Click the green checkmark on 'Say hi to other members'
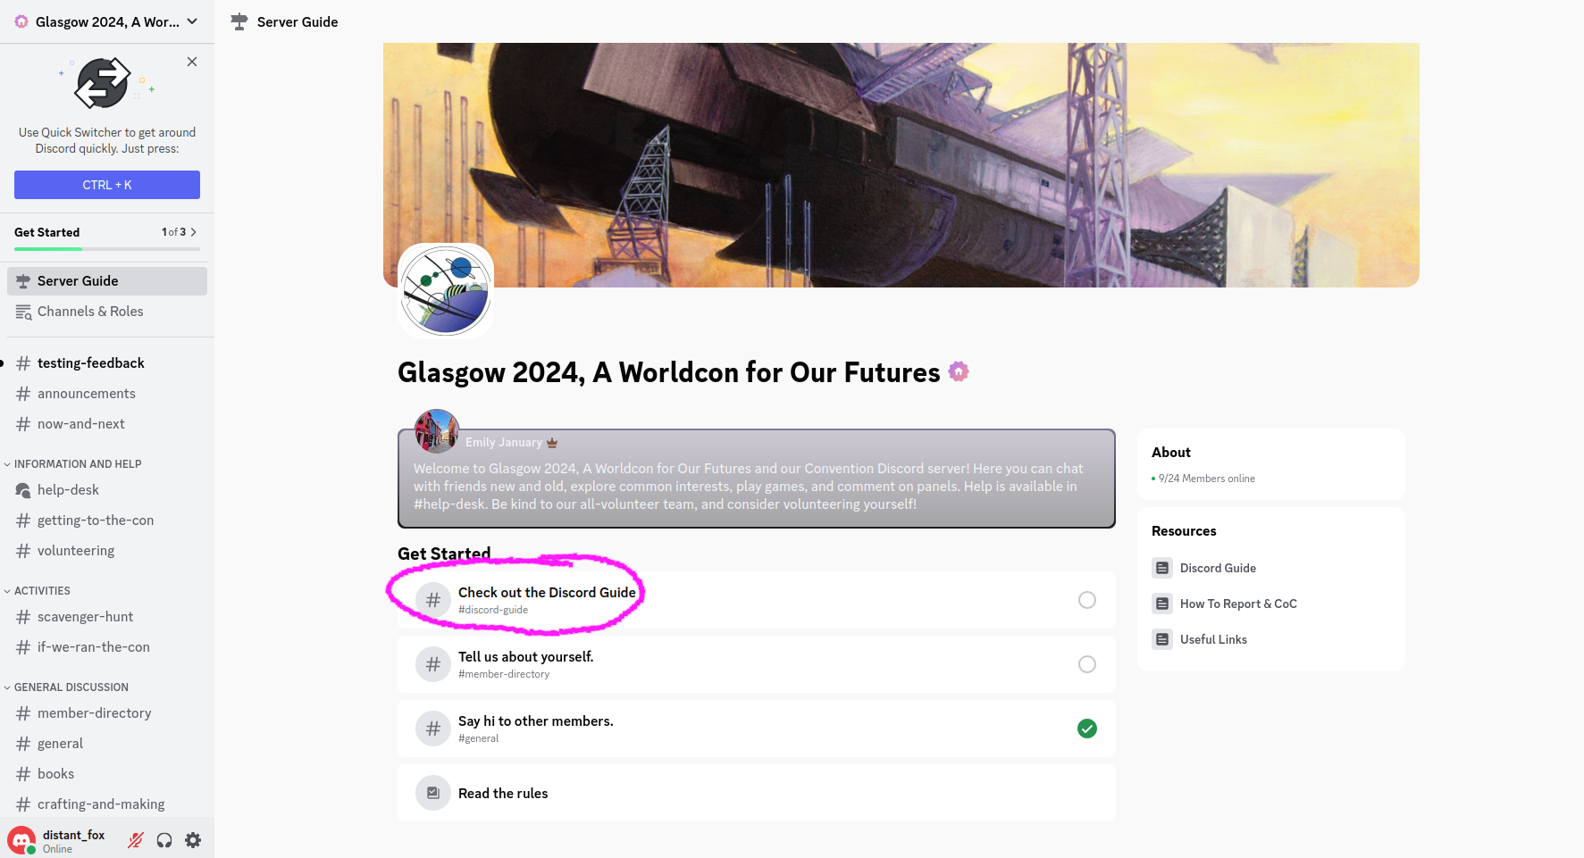 pos(1086,729)
